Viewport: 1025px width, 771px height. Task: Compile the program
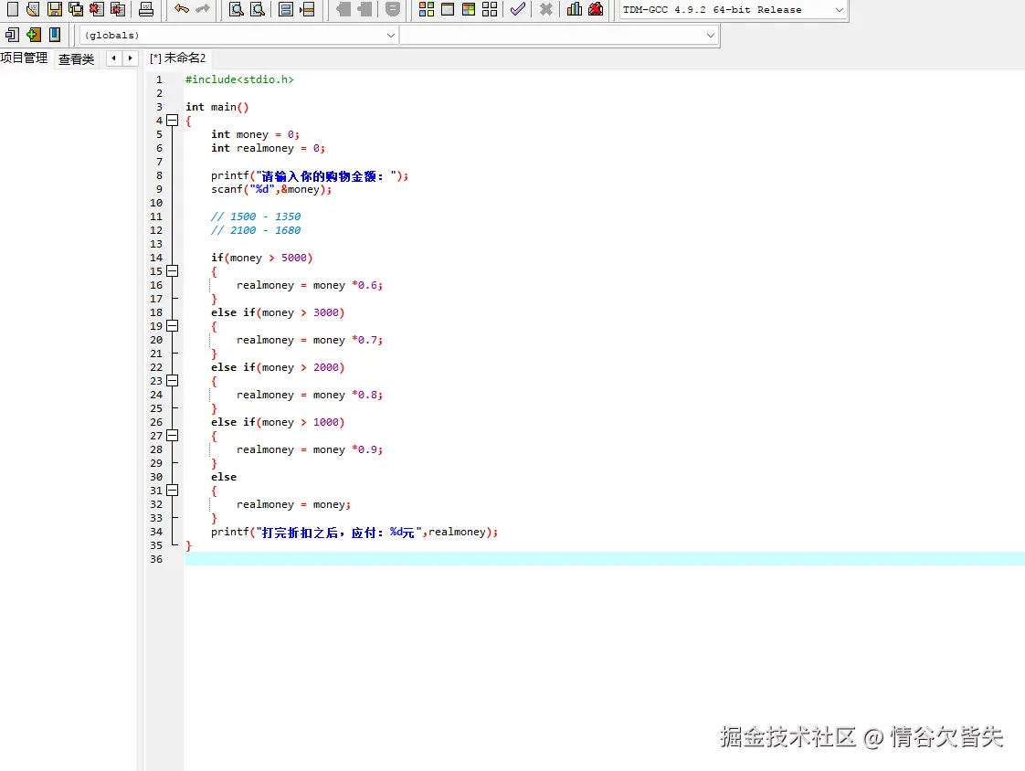(x=427, y=9)
